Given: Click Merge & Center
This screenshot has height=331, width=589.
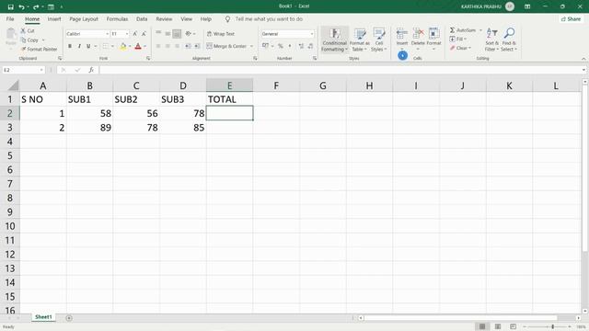Looking at the screenshot, I should click(x=226, y=46).
